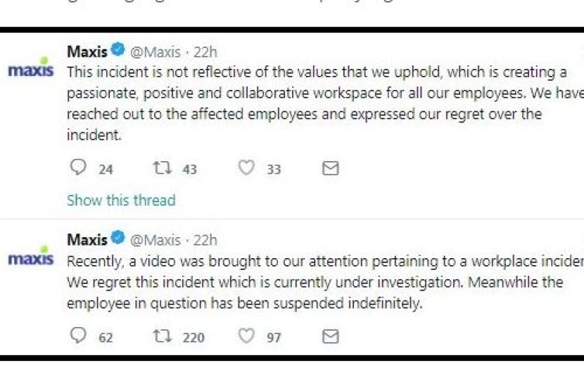Click verified badge on the first Maxis tweet
Viewport: 584px width, 389px height.
click(118, 51)
